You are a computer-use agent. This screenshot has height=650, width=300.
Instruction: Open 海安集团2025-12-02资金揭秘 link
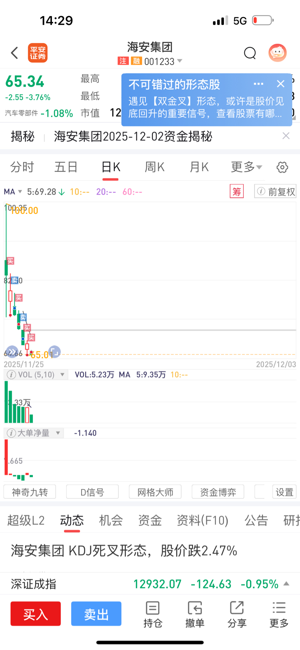click(x=133, y=136)
